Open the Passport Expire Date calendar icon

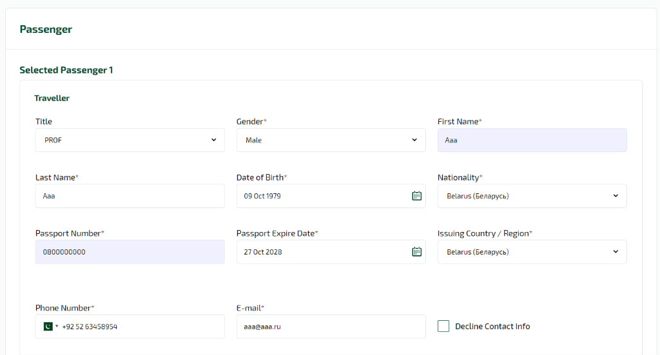(x=417, y=251)
